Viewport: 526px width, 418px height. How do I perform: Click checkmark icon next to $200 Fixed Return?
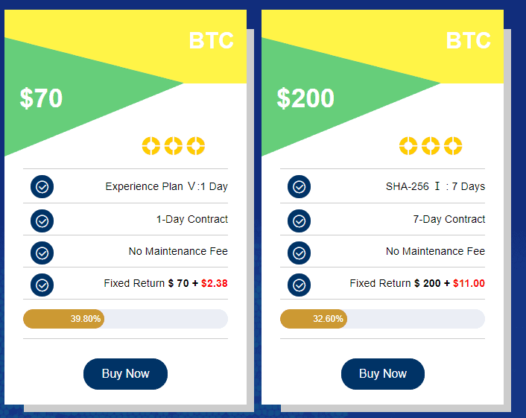(299, 285)
